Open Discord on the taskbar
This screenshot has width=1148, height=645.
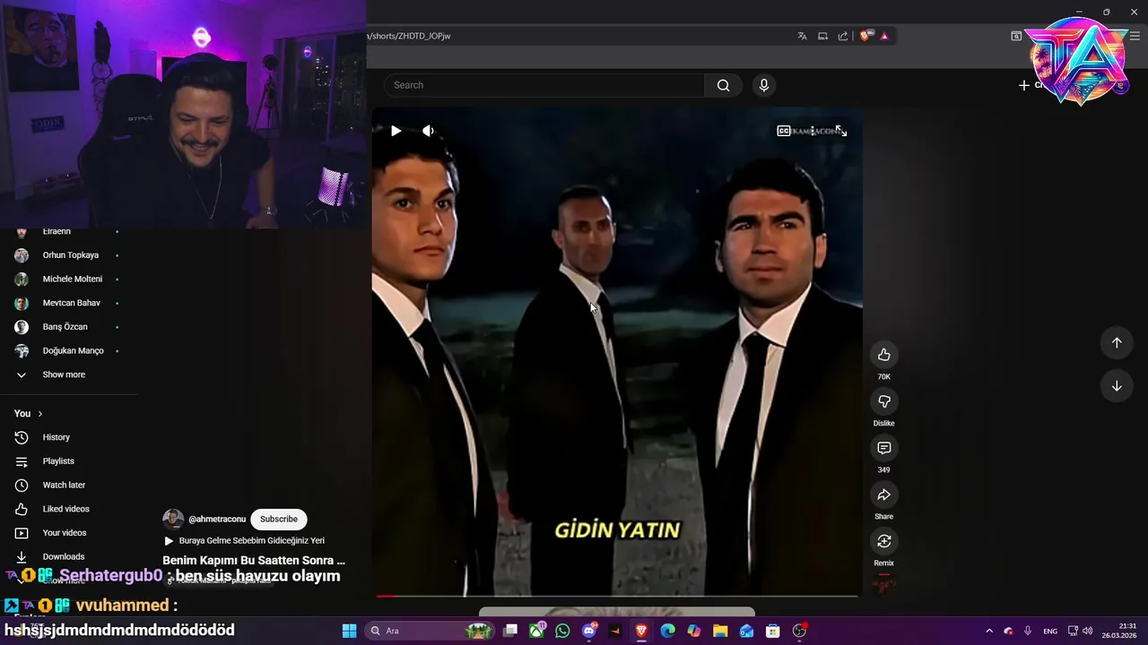[x=589, y=631]
